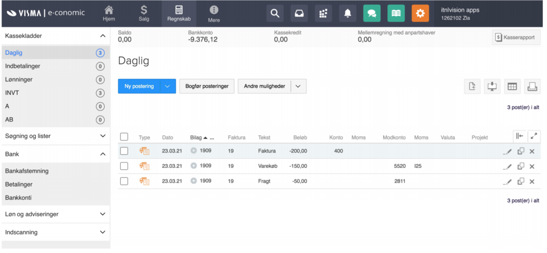Click the Bogfør posteringer button

[x=207, y=86]
